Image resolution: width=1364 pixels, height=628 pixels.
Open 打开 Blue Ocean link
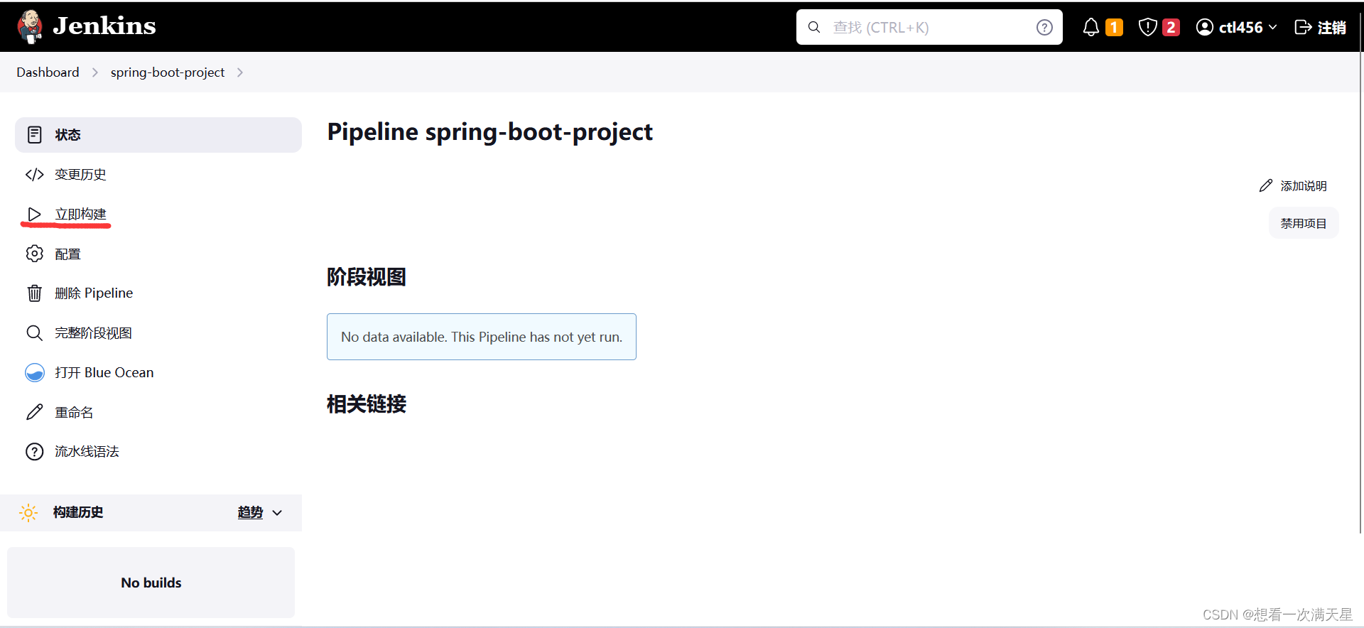[104, 373]
